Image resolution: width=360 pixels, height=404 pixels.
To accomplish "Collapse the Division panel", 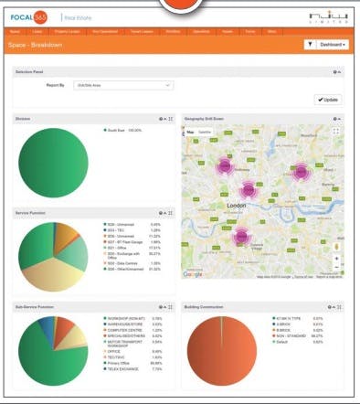I will pyautogui.click(x=165, y=119).
